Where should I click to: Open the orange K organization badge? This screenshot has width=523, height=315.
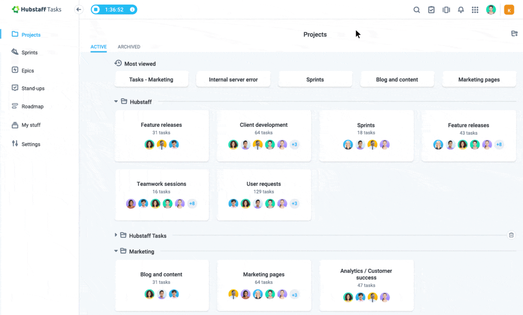tap(509, 10)
